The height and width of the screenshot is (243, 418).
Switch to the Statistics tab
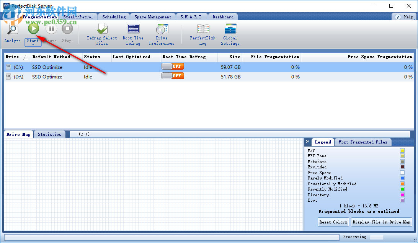(49, 134)
